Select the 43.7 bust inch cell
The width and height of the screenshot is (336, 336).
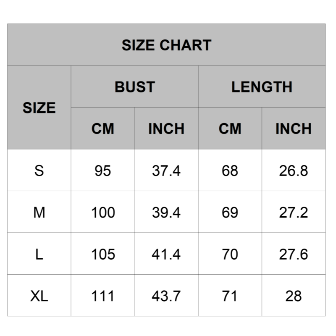point(166,296)
